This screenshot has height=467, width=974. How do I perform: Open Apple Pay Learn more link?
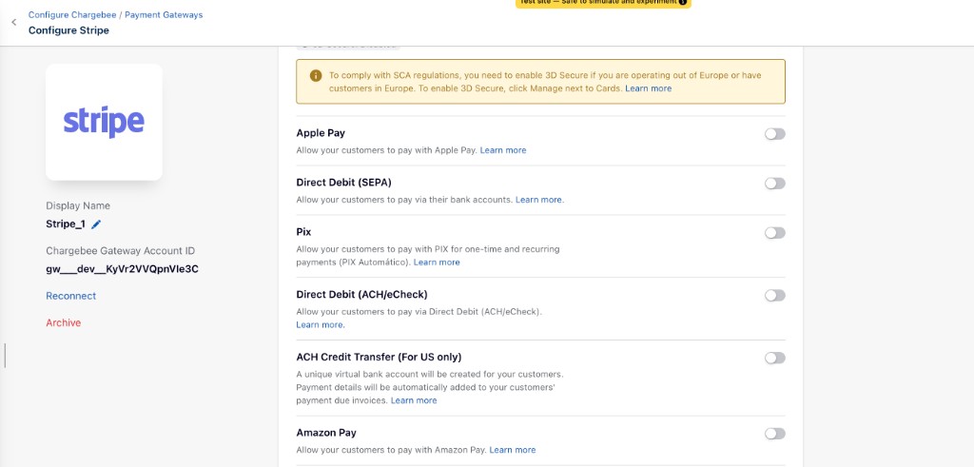[502, 150]
